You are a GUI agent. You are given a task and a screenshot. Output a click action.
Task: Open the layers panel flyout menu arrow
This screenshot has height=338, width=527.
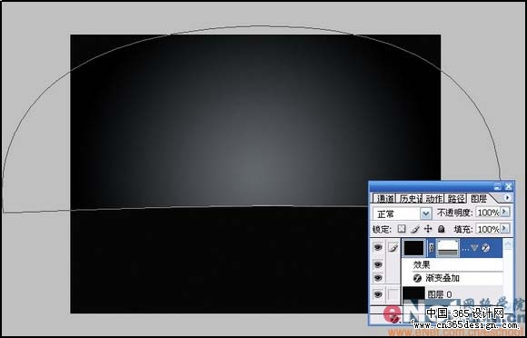pos(507,197)
